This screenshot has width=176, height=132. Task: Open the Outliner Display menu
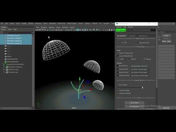tap(3, 30)
